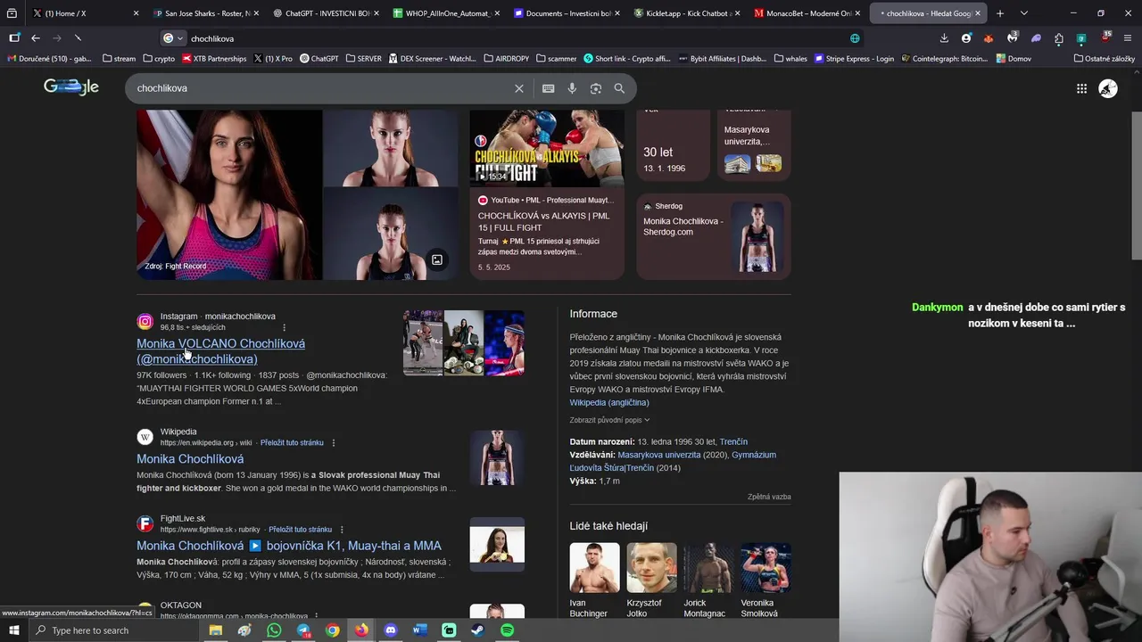The image size is (1142, 642).
Task: Open the search engine selector dropdown
Action: click(173, 38)
